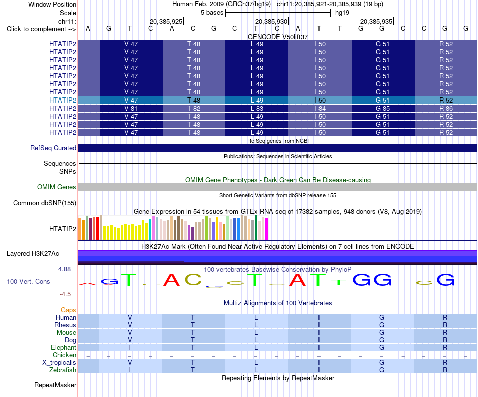Click the '5 bases' scale bar label
The height and width of the screenshot is (397, 478).
pyautogui.click(x=212, y=13)
